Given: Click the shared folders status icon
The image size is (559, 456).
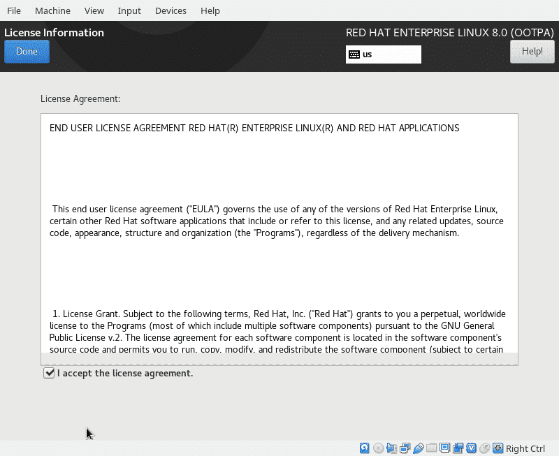Looking at the screenshot, I should pos(431,448).
